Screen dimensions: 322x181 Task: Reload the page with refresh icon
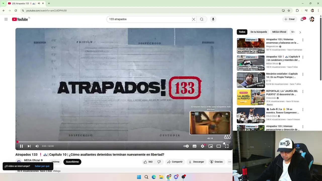[x=16, y=11]
